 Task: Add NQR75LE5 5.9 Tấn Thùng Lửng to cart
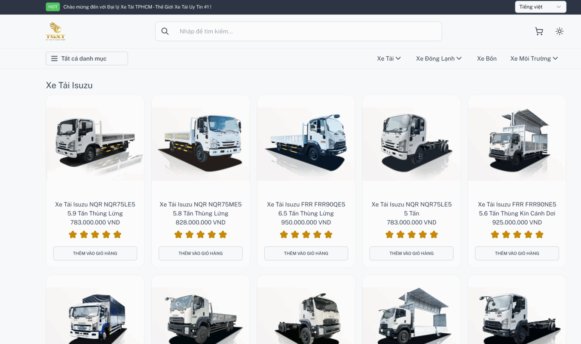(x=95, y=253)
